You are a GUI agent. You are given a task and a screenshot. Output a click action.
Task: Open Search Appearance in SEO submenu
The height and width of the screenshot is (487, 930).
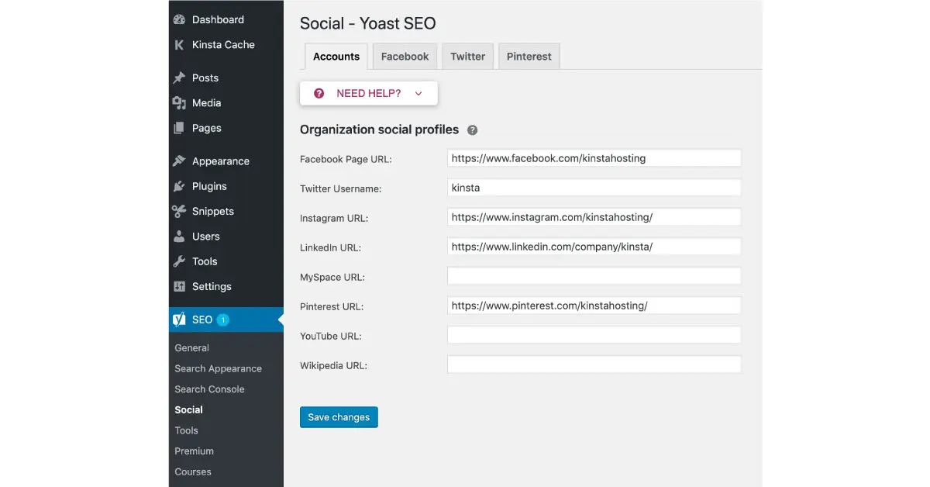tap(218, 368)
